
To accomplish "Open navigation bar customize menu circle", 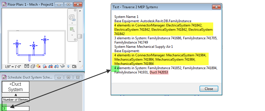I will (75, 40).
